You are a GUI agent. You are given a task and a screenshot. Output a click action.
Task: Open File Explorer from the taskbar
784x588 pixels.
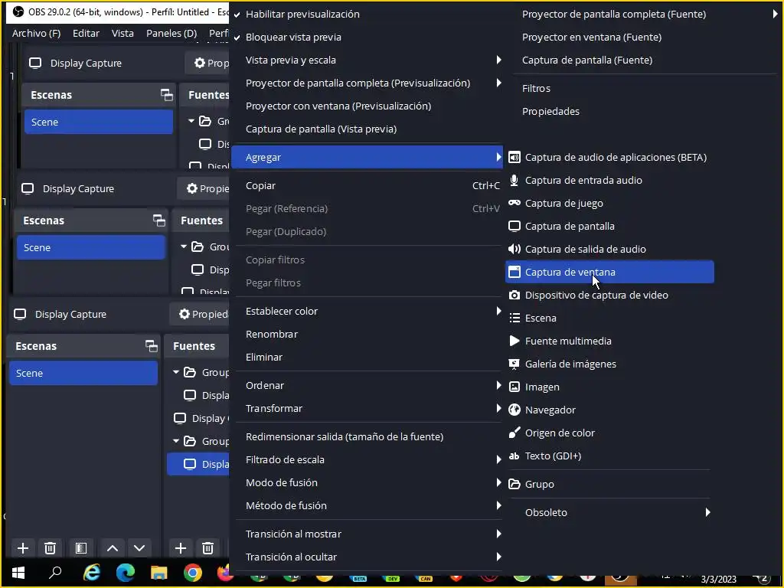tap(159, 573)
